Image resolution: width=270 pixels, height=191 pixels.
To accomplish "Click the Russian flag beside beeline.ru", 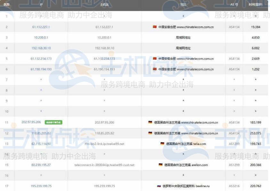I will pyautogui.click(x=159, y=186).
